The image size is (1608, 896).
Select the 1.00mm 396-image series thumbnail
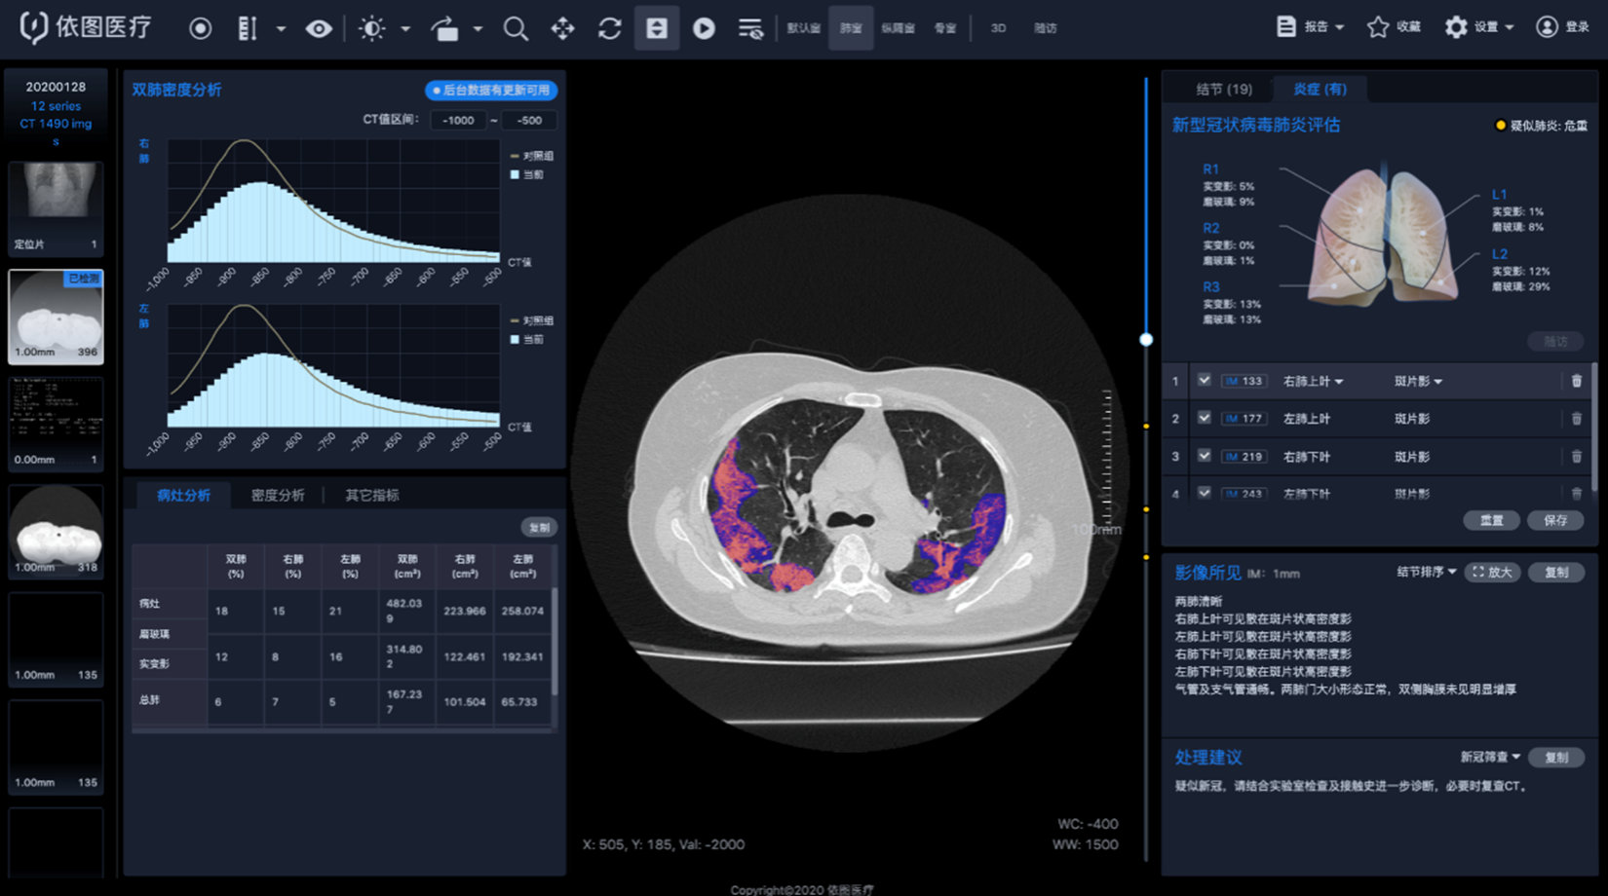(56, 317)
